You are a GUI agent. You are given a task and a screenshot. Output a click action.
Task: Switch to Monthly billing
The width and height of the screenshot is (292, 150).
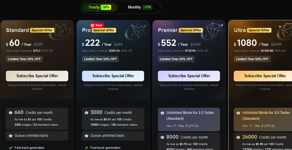coord(134,7)
